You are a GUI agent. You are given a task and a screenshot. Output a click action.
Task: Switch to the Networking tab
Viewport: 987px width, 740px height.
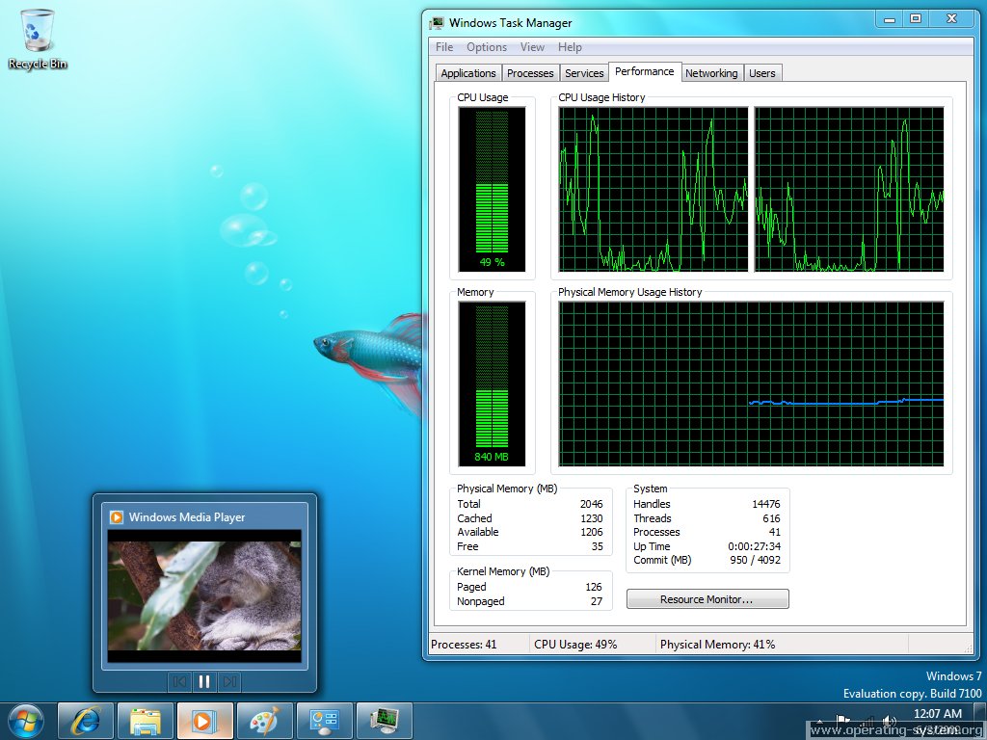pyautogui.click(x=711, y=73)
